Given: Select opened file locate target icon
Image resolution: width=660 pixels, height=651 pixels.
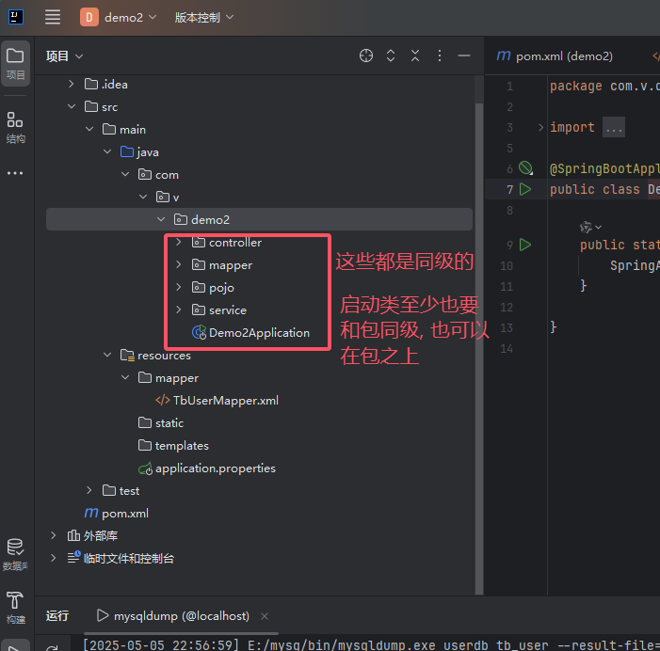Looking at the screenshot, I should click(x=366, y=56).
